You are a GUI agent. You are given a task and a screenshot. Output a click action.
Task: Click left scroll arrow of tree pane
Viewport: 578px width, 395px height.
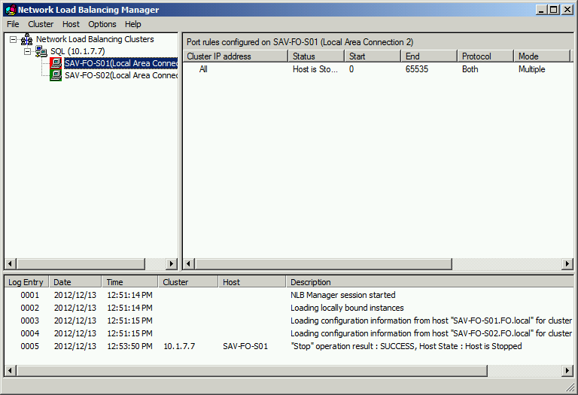11,264
